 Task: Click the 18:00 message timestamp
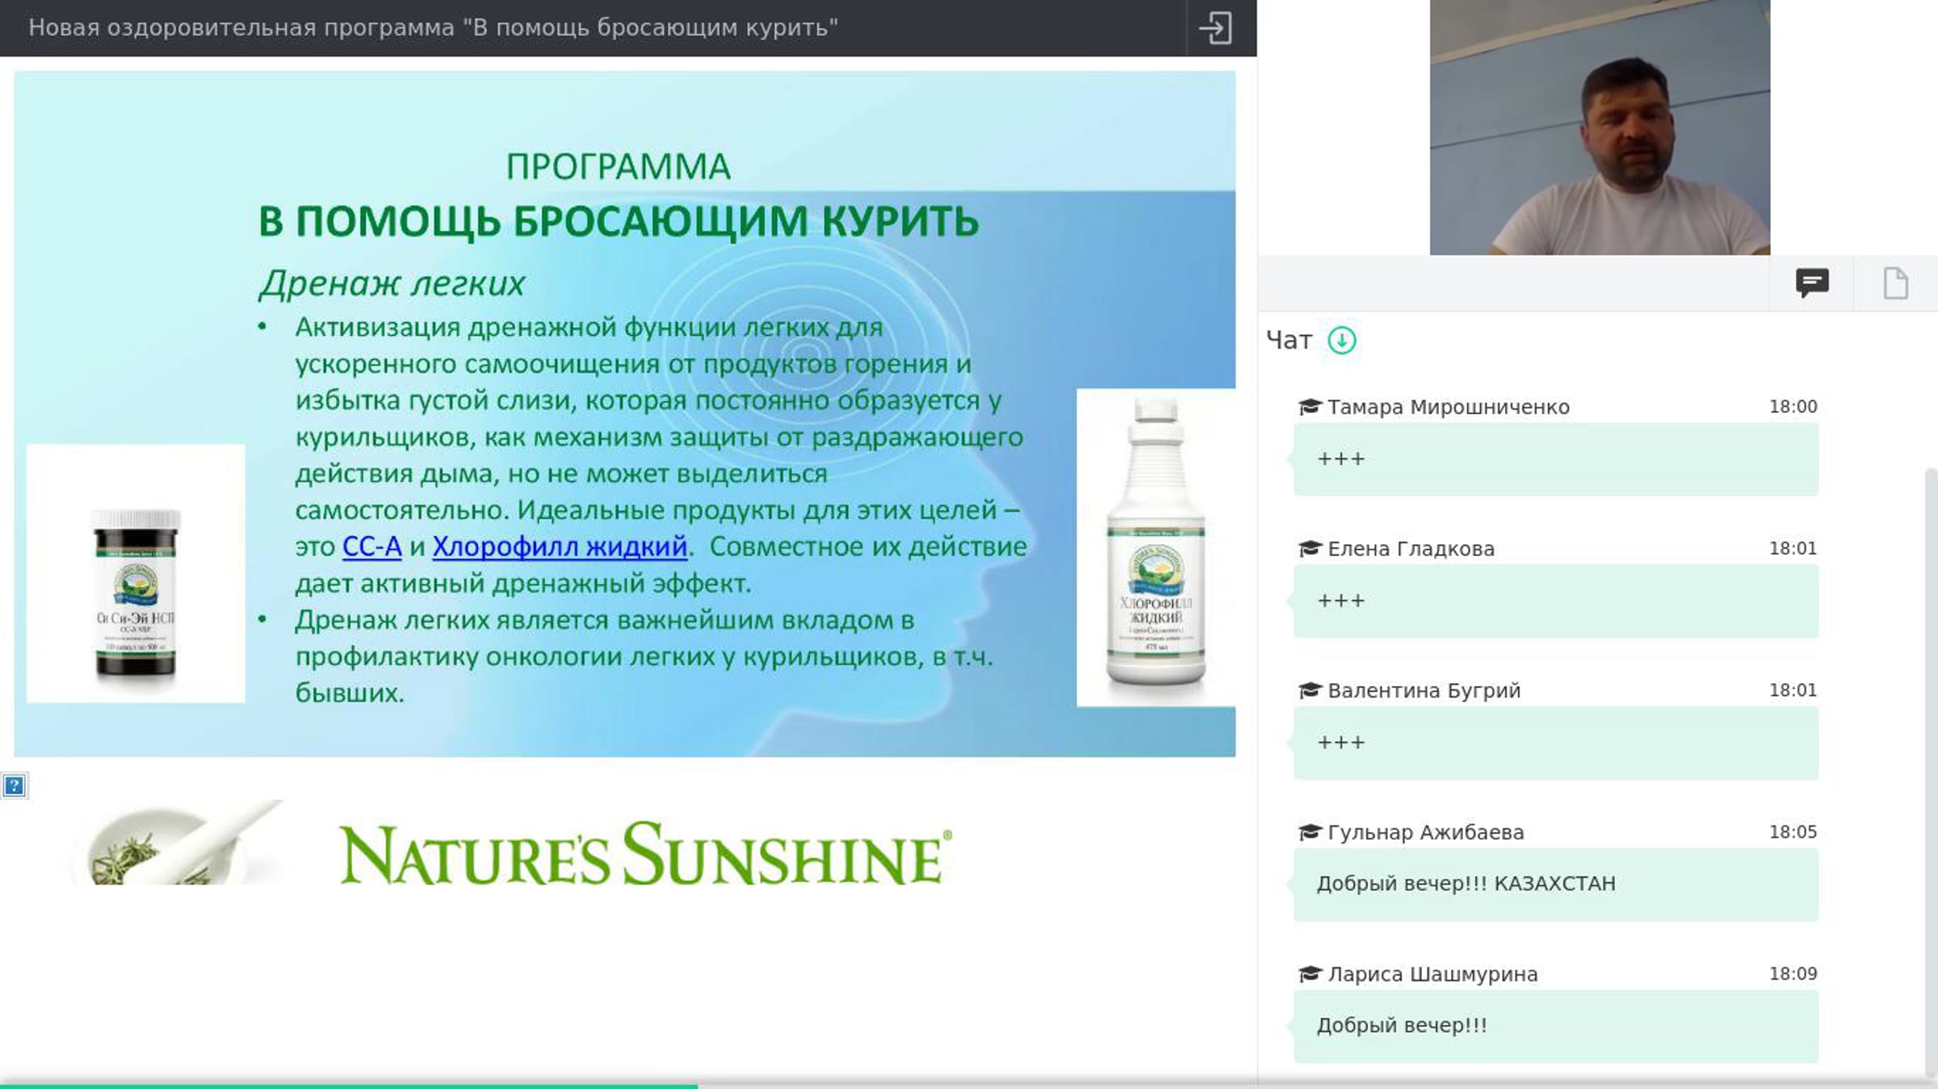coord(1793,407)
